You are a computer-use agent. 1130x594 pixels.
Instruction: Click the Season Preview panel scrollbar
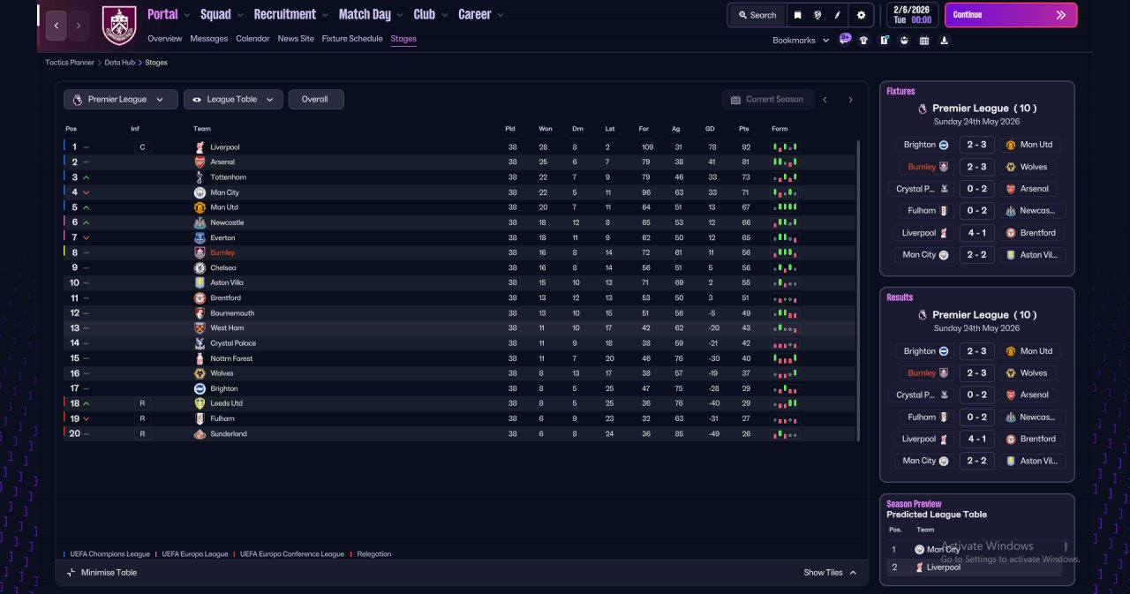1066,547
